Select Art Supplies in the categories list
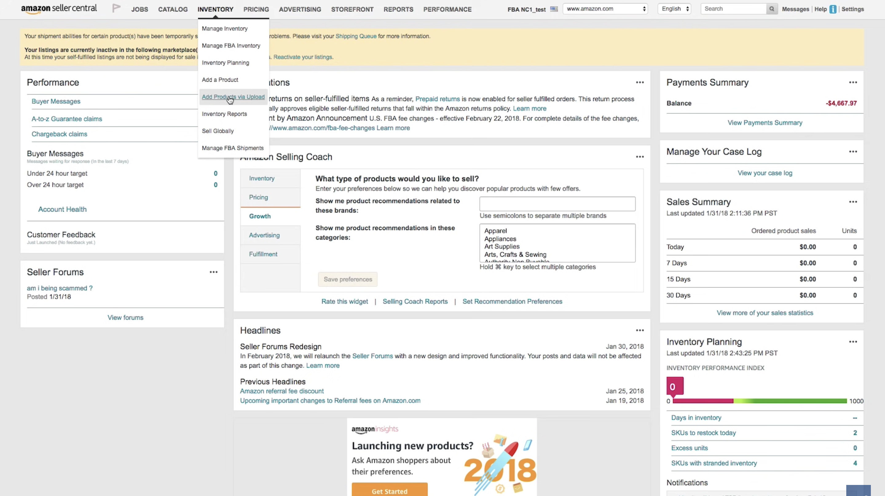 tap(502, 246)
